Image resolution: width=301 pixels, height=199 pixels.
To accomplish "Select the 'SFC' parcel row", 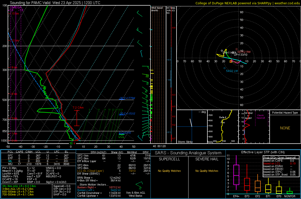I will click(38, 156).
